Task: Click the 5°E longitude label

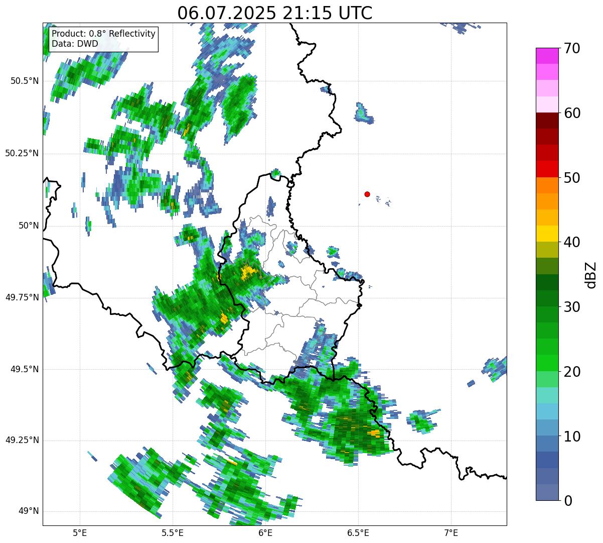Action: pyautogui.click(x=80, y=533)
